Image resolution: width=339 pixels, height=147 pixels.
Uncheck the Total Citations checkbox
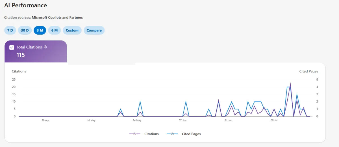point(12,47)
